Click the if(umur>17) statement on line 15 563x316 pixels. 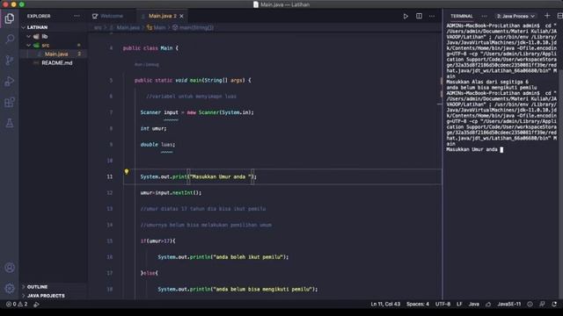tap(158, 241)
